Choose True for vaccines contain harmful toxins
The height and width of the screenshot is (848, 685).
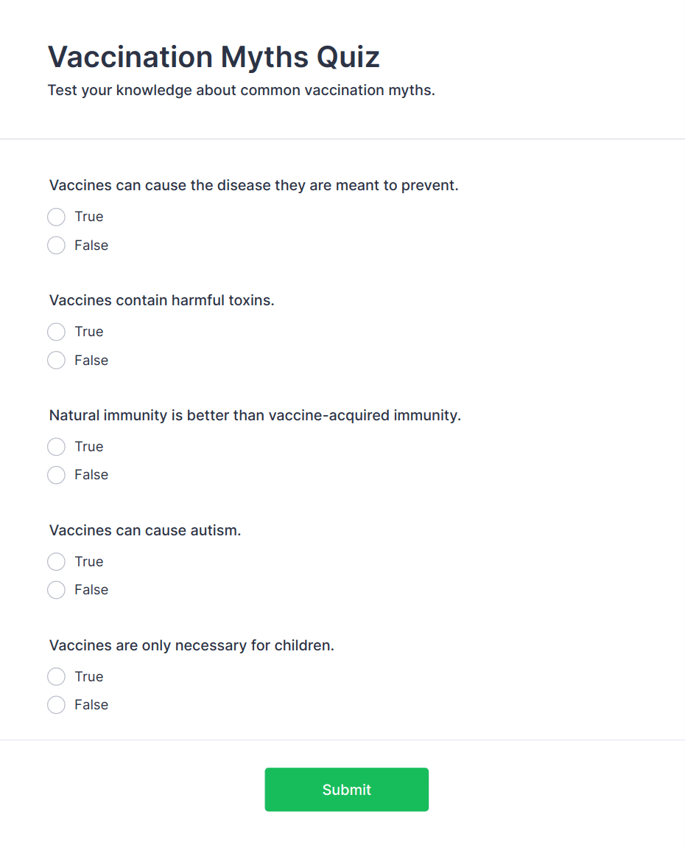point(56,332)
